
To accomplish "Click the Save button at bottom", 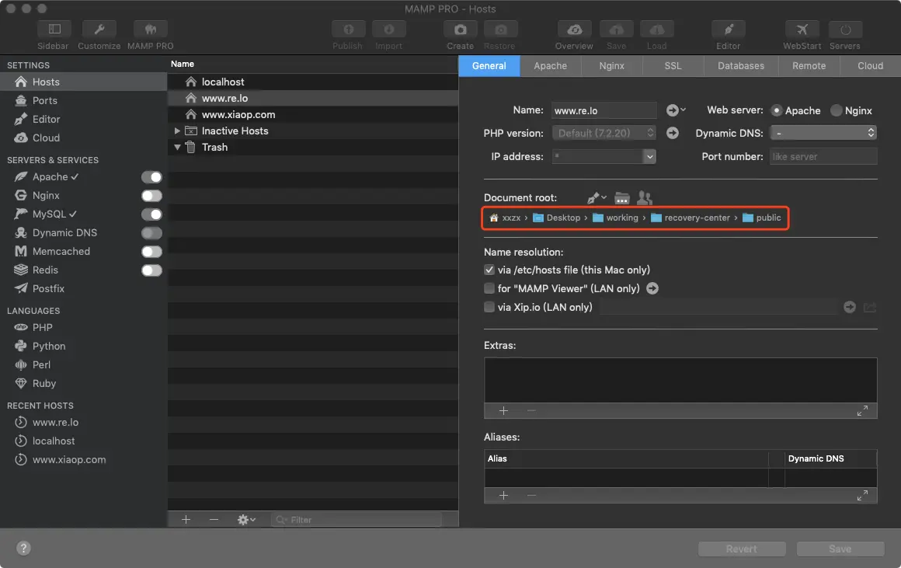I will click(840, 549).
